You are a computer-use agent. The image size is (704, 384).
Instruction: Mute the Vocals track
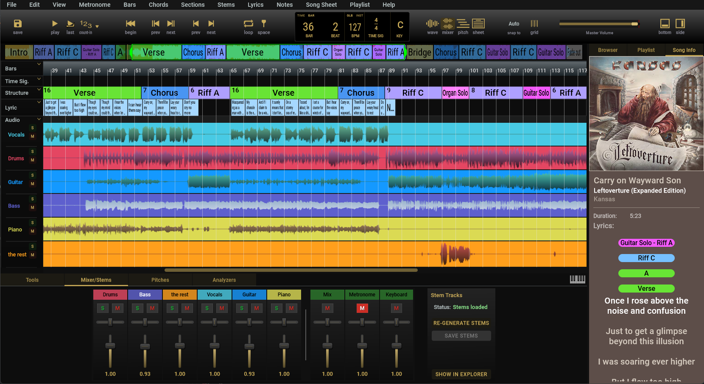click(32, 136)
